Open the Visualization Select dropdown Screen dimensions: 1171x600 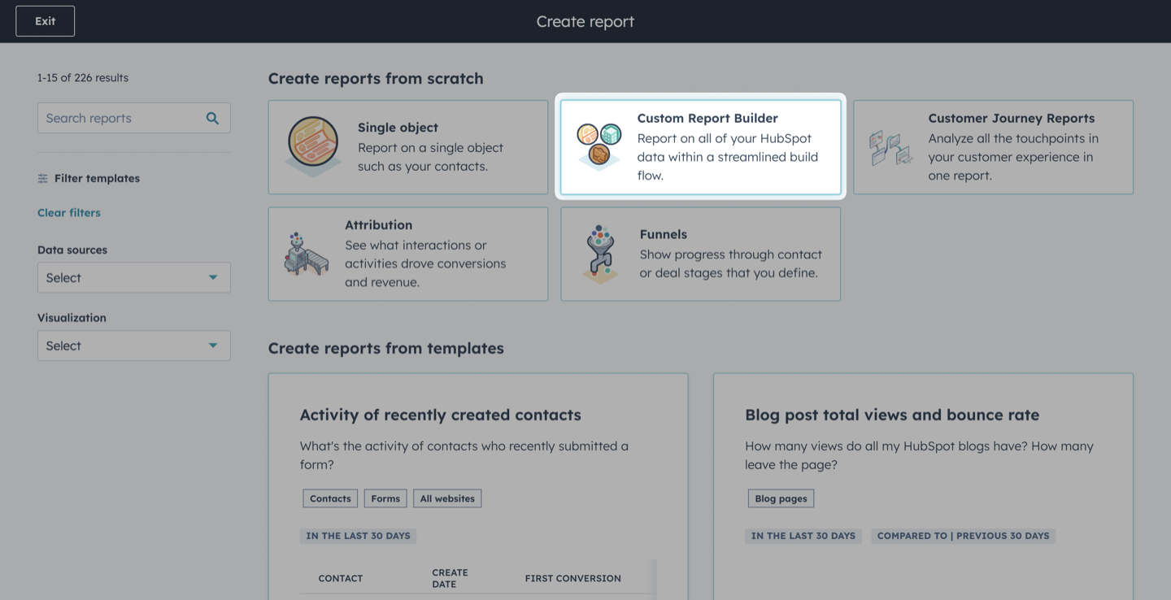tap(134, 346)
